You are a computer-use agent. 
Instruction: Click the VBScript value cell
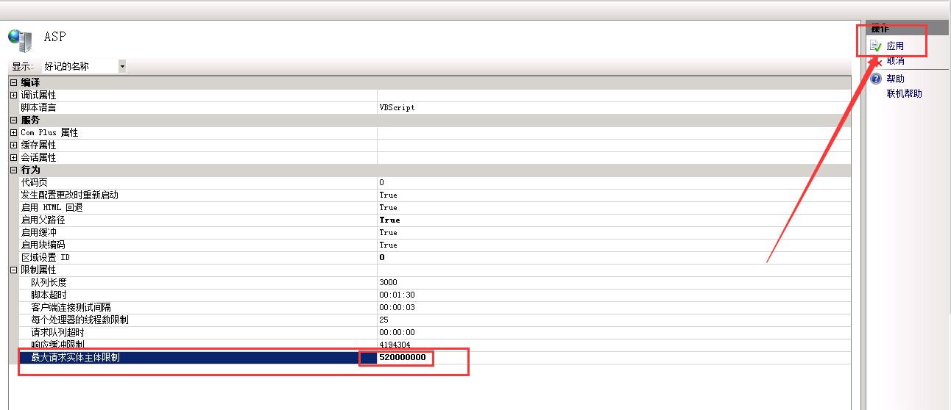click(x=613, y=108)
